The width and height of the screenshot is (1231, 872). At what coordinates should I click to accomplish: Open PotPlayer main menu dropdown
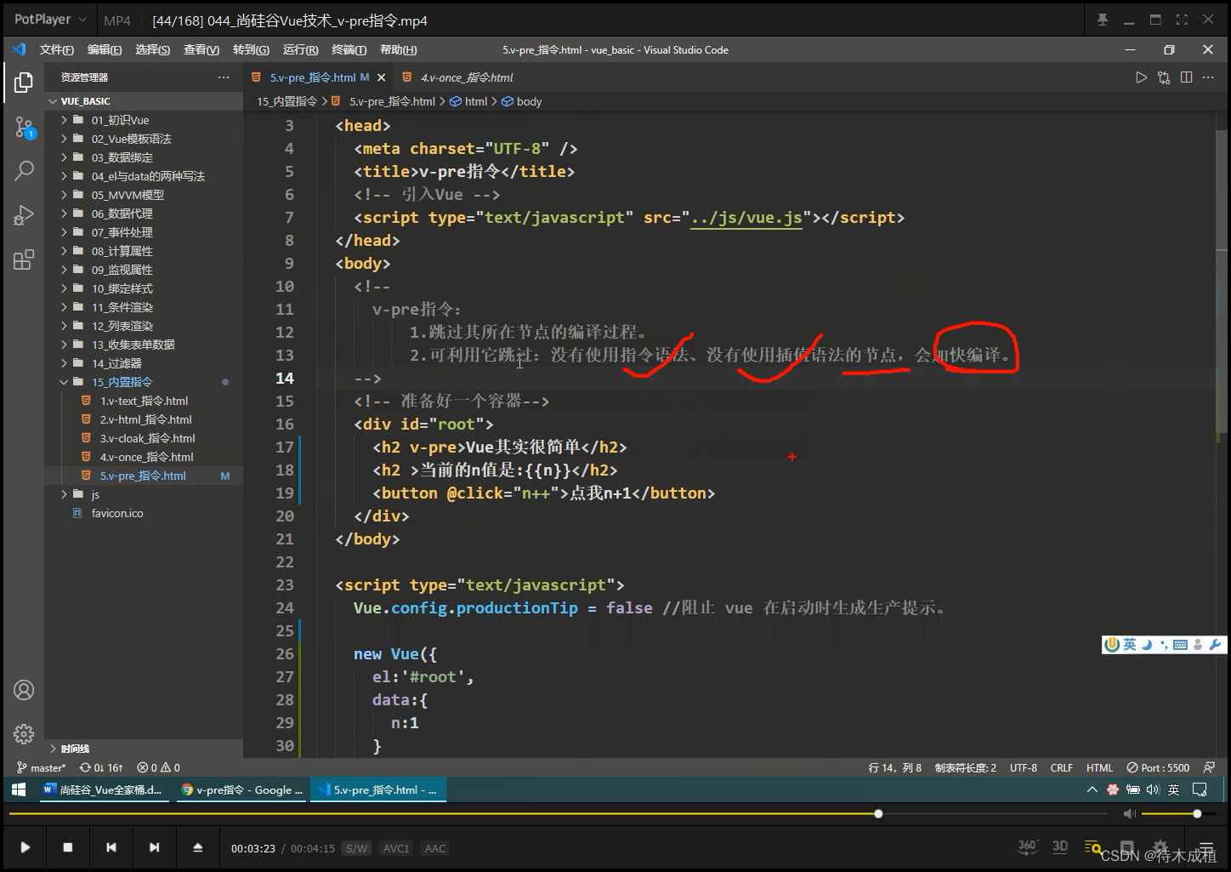[x=50, y=20]
